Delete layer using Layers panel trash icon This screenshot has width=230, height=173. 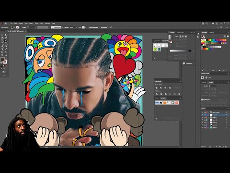pyautogui.click(x=226, y=147)
